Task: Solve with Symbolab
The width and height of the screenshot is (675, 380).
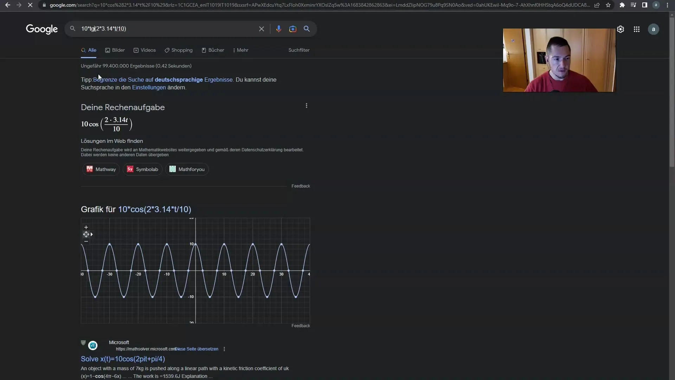Action: (x=142, y=169)
